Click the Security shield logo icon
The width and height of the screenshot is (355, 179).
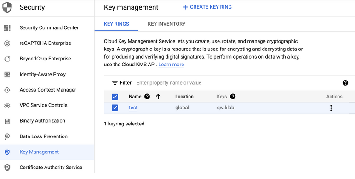[x=7, y=7]
